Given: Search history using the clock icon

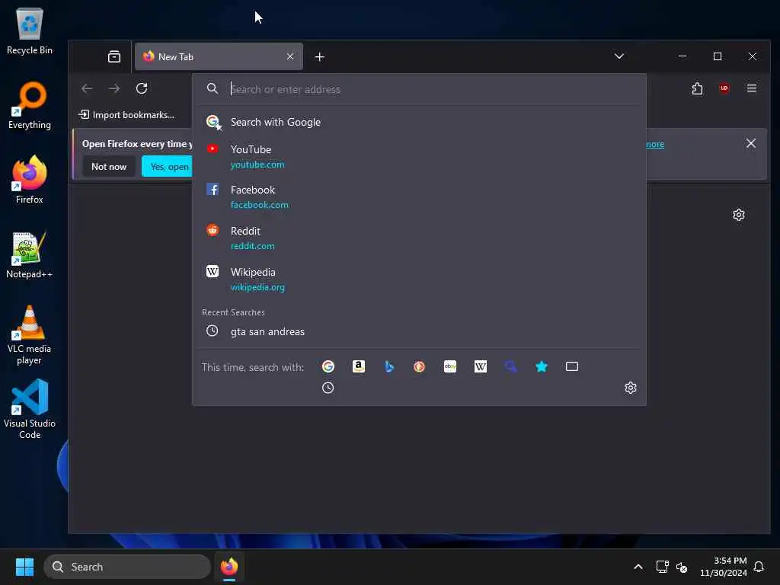Looking at the screenshot, I should coord(328,388).
